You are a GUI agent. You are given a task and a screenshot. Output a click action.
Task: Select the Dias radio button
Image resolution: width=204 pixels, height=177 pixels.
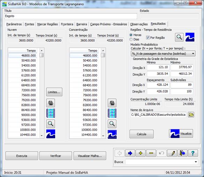pyautogui.click(x=131, y=39)
